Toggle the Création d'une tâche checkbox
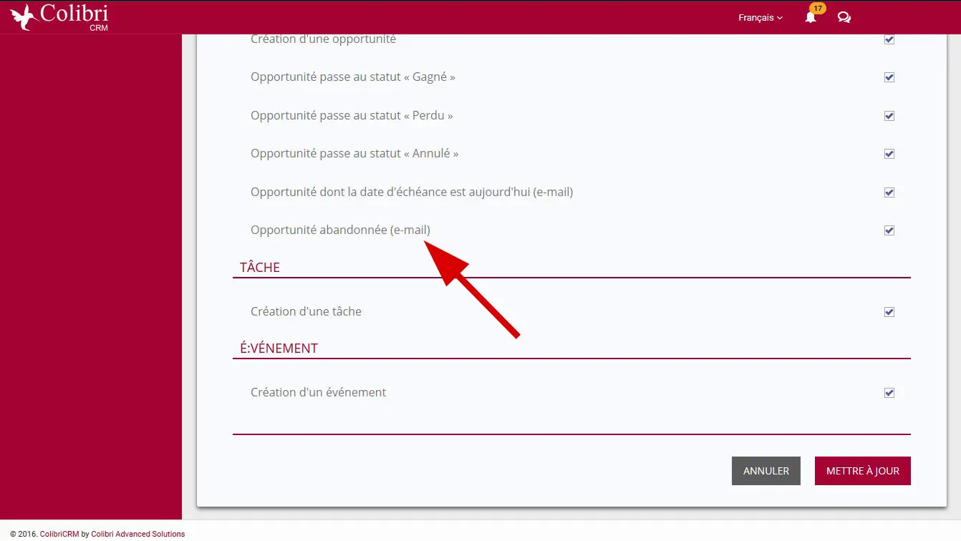The width and height of the screenshot is (961, 541). click(889, 312)
